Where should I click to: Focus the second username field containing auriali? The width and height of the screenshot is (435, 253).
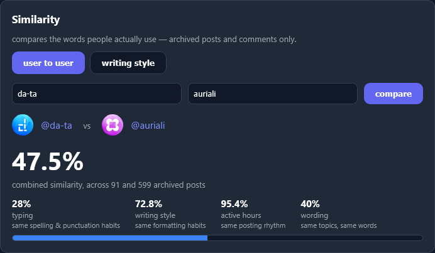[x=273, y=94]
